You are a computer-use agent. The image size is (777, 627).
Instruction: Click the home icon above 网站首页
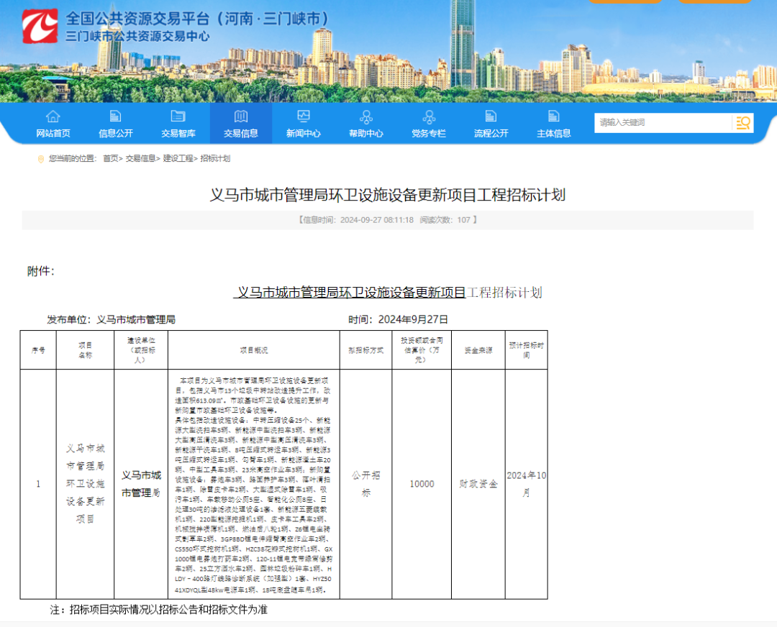tap(53, 116)
